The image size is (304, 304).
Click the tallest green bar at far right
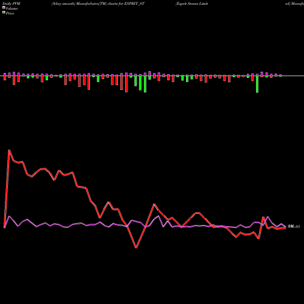tap(257, 83)
